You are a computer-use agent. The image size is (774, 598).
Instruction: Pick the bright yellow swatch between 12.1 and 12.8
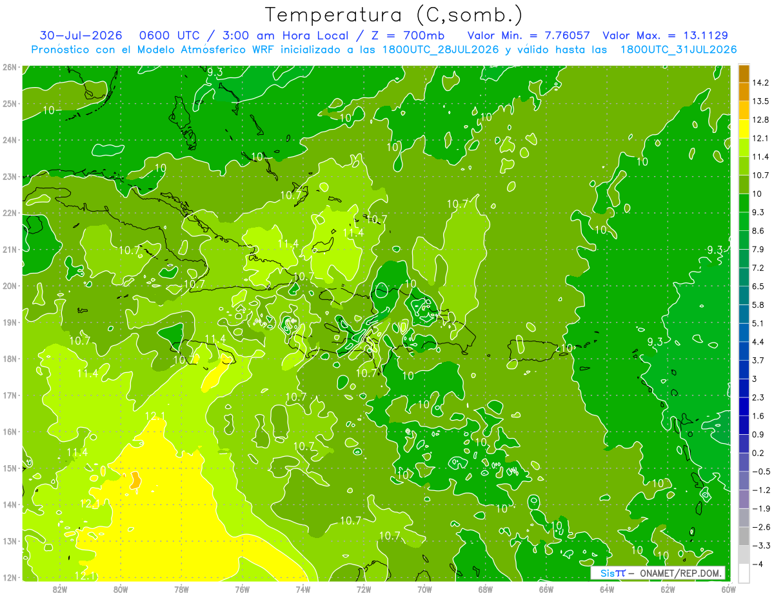[x=743, y=130]
